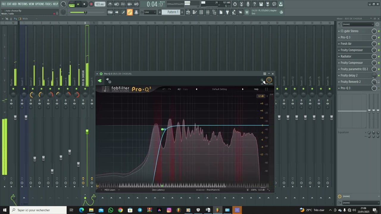Toggle the Pro-Q 3 wrapper ON switch

tap(262, 80)
